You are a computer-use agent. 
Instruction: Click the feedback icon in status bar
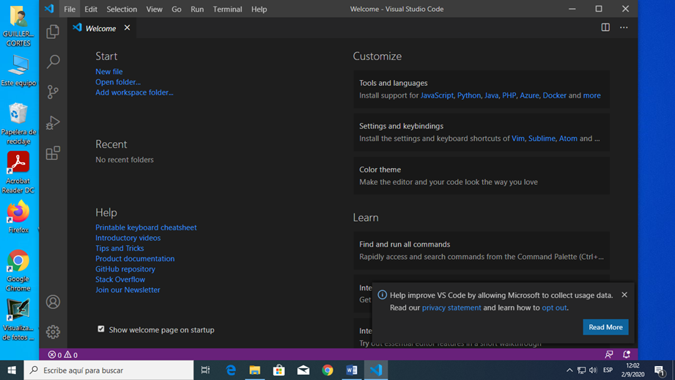coord(609,354)
